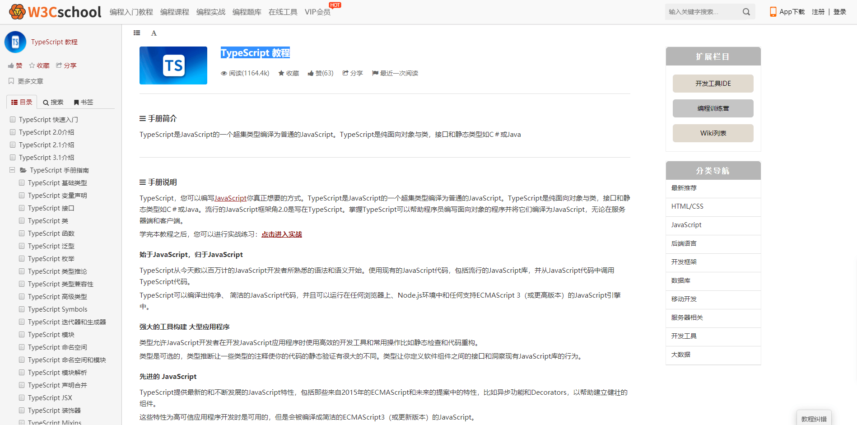857x425 pixels.
Task: Select 大数据 category
Action: pyautogui.click(x=713, y=355)
